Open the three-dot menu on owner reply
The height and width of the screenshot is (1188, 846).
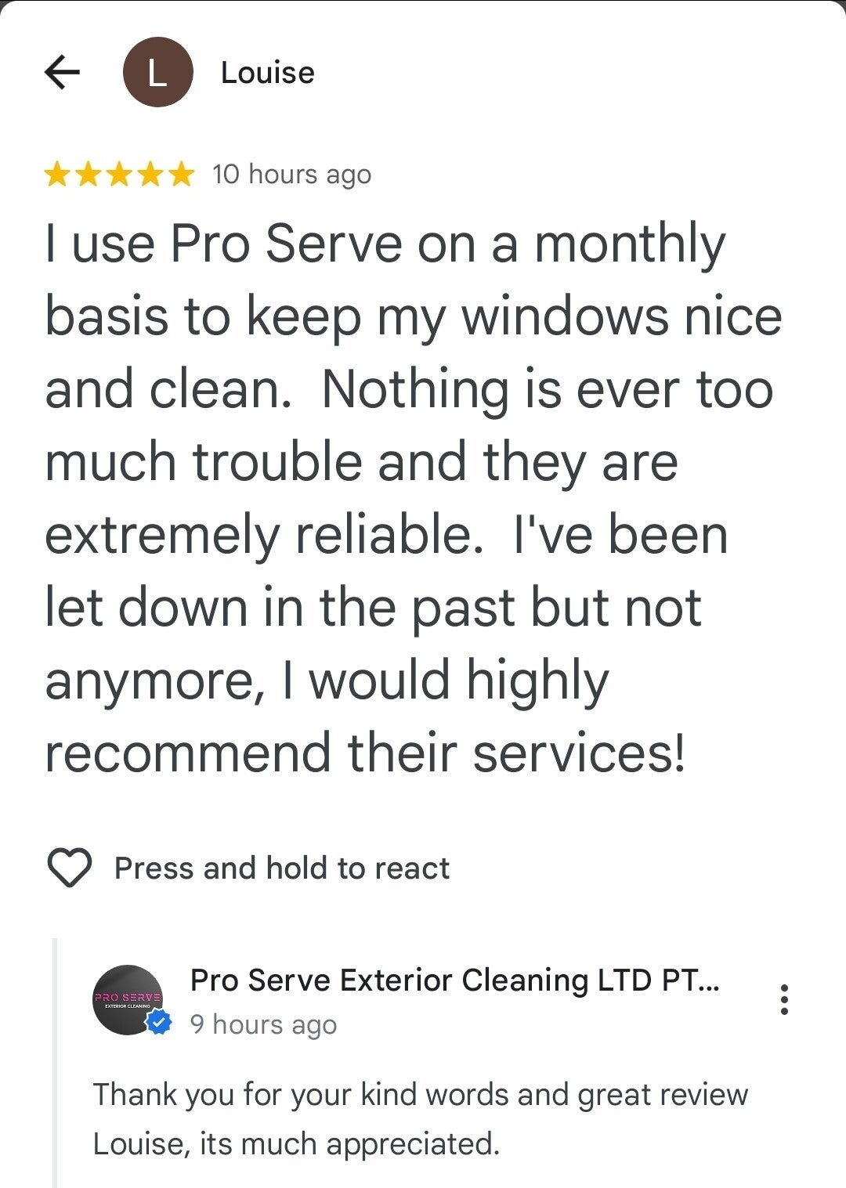(x=784, y=1000)
